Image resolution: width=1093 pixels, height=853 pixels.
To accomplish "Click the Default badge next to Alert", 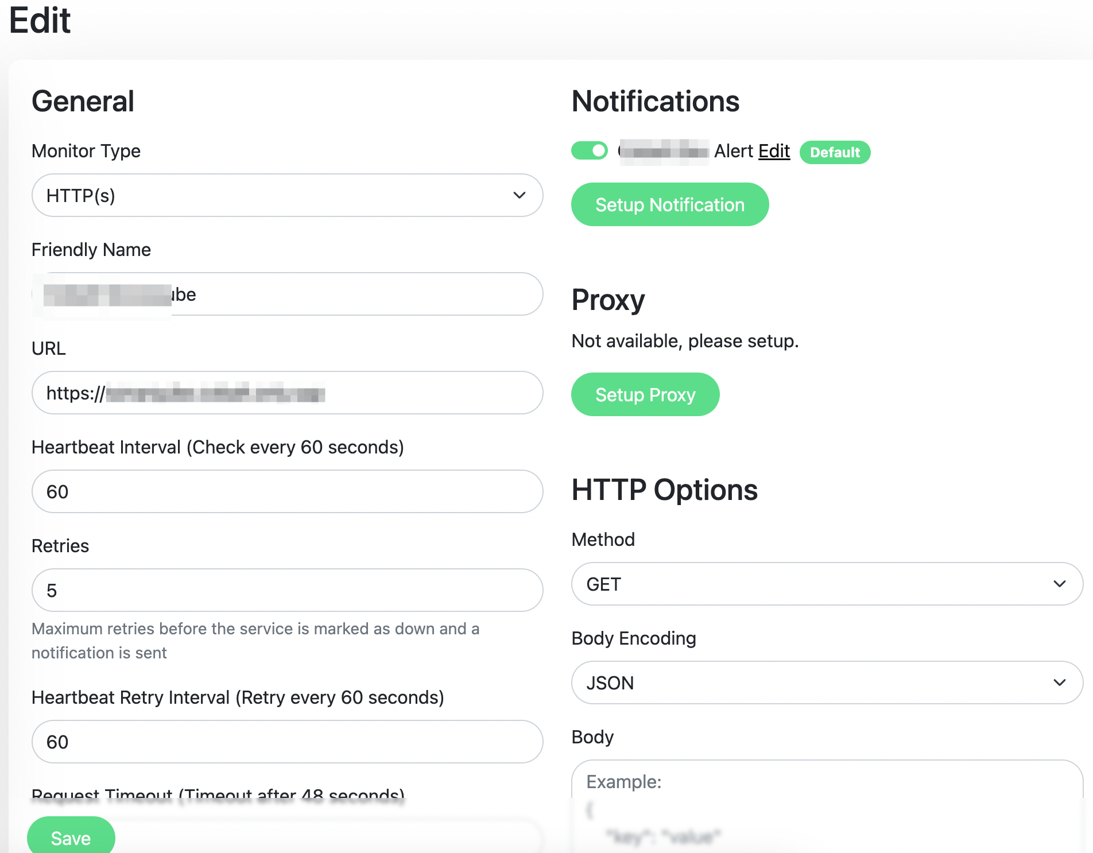I will pos(835,152).
